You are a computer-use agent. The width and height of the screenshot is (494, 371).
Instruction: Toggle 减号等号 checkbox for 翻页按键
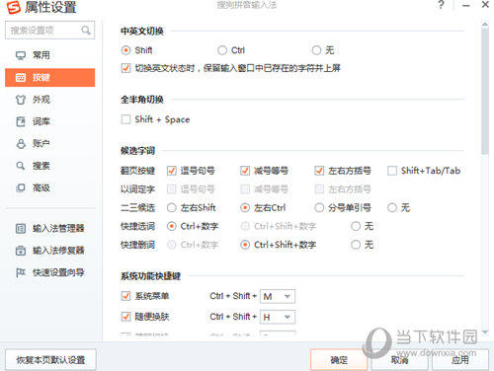[245, 171]
